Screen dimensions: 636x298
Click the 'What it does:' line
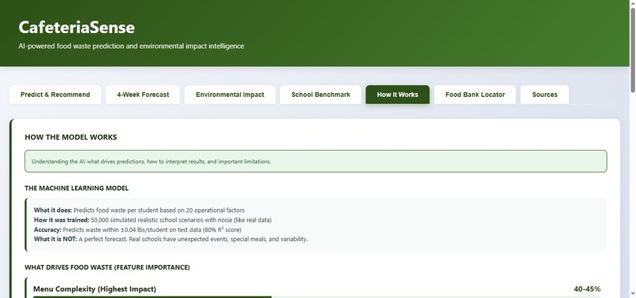coord(139,210)
